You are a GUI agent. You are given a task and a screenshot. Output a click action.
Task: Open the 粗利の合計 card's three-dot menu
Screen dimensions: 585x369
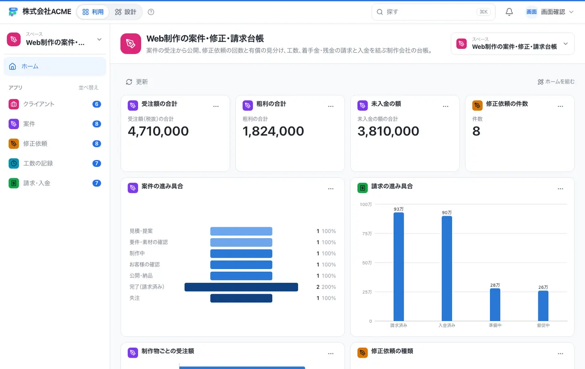pos(331,106)
